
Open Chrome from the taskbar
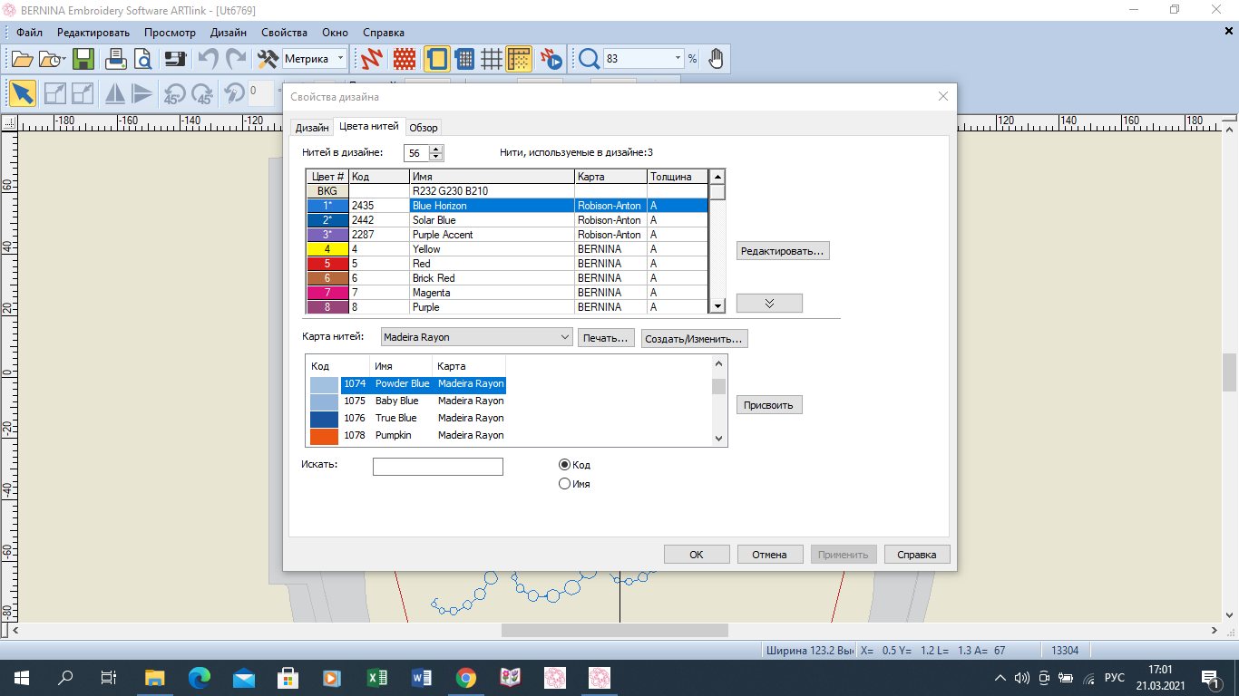pyautogui.click(x=466, y=677)
